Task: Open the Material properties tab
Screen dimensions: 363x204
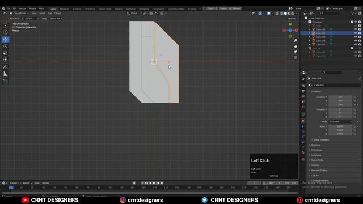Action: coord(303,152)
